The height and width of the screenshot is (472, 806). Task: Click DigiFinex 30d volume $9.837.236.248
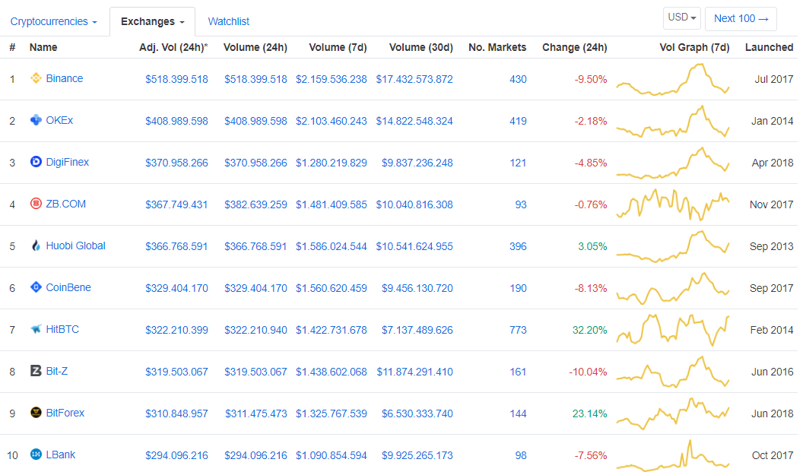[x=417, y=163]
